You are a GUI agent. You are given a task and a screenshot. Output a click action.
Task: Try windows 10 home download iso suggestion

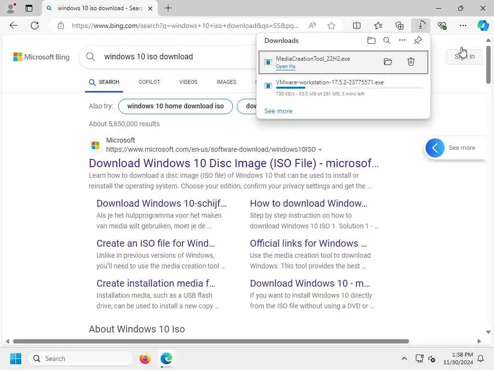176,106
